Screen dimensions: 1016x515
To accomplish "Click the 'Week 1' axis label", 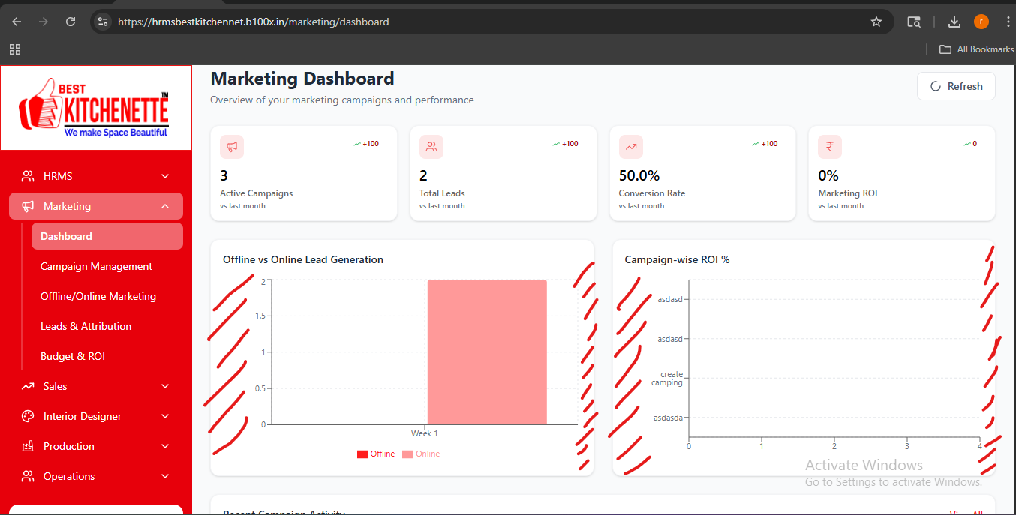I will 425,433.
